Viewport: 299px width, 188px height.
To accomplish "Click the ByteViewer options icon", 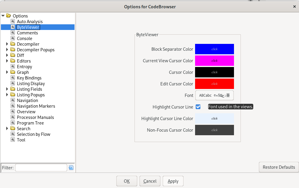I will coord(13,27).
